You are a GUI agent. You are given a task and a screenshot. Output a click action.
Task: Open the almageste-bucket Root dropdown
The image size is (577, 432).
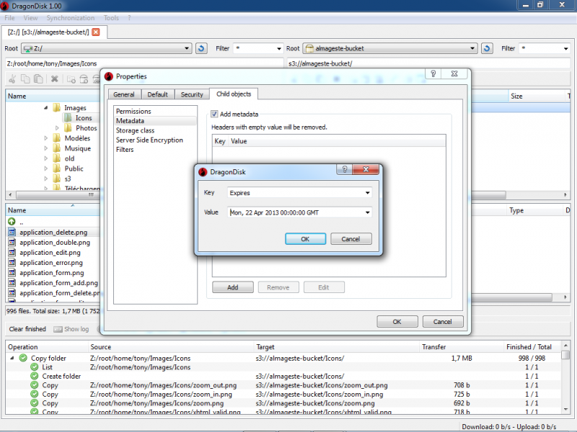click(472, 48)
